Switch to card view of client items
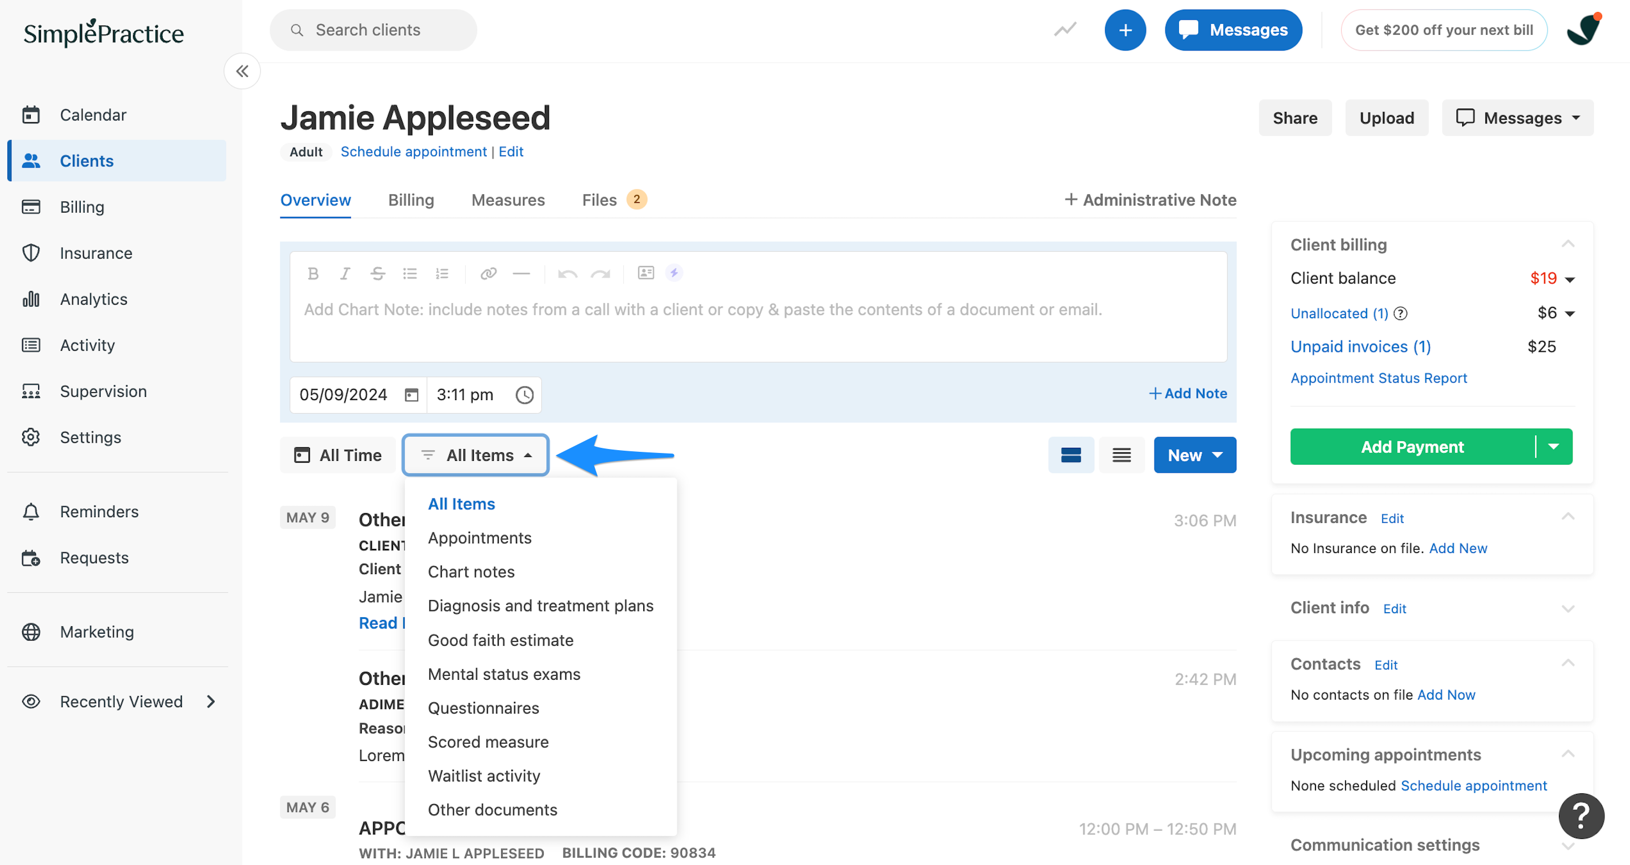This screenshot has height=865, width=1630. click(x=1070, y=455)
